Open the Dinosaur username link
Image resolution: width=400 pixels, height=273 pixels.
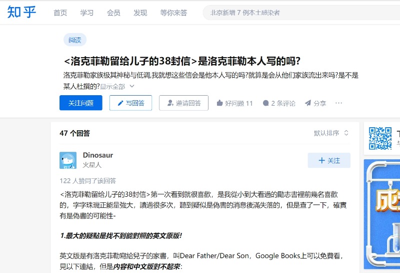(98, 155)
